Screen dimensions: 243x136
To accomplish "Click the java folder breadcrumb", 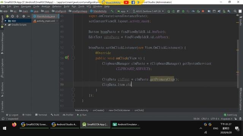I will [x=35, y=11].
